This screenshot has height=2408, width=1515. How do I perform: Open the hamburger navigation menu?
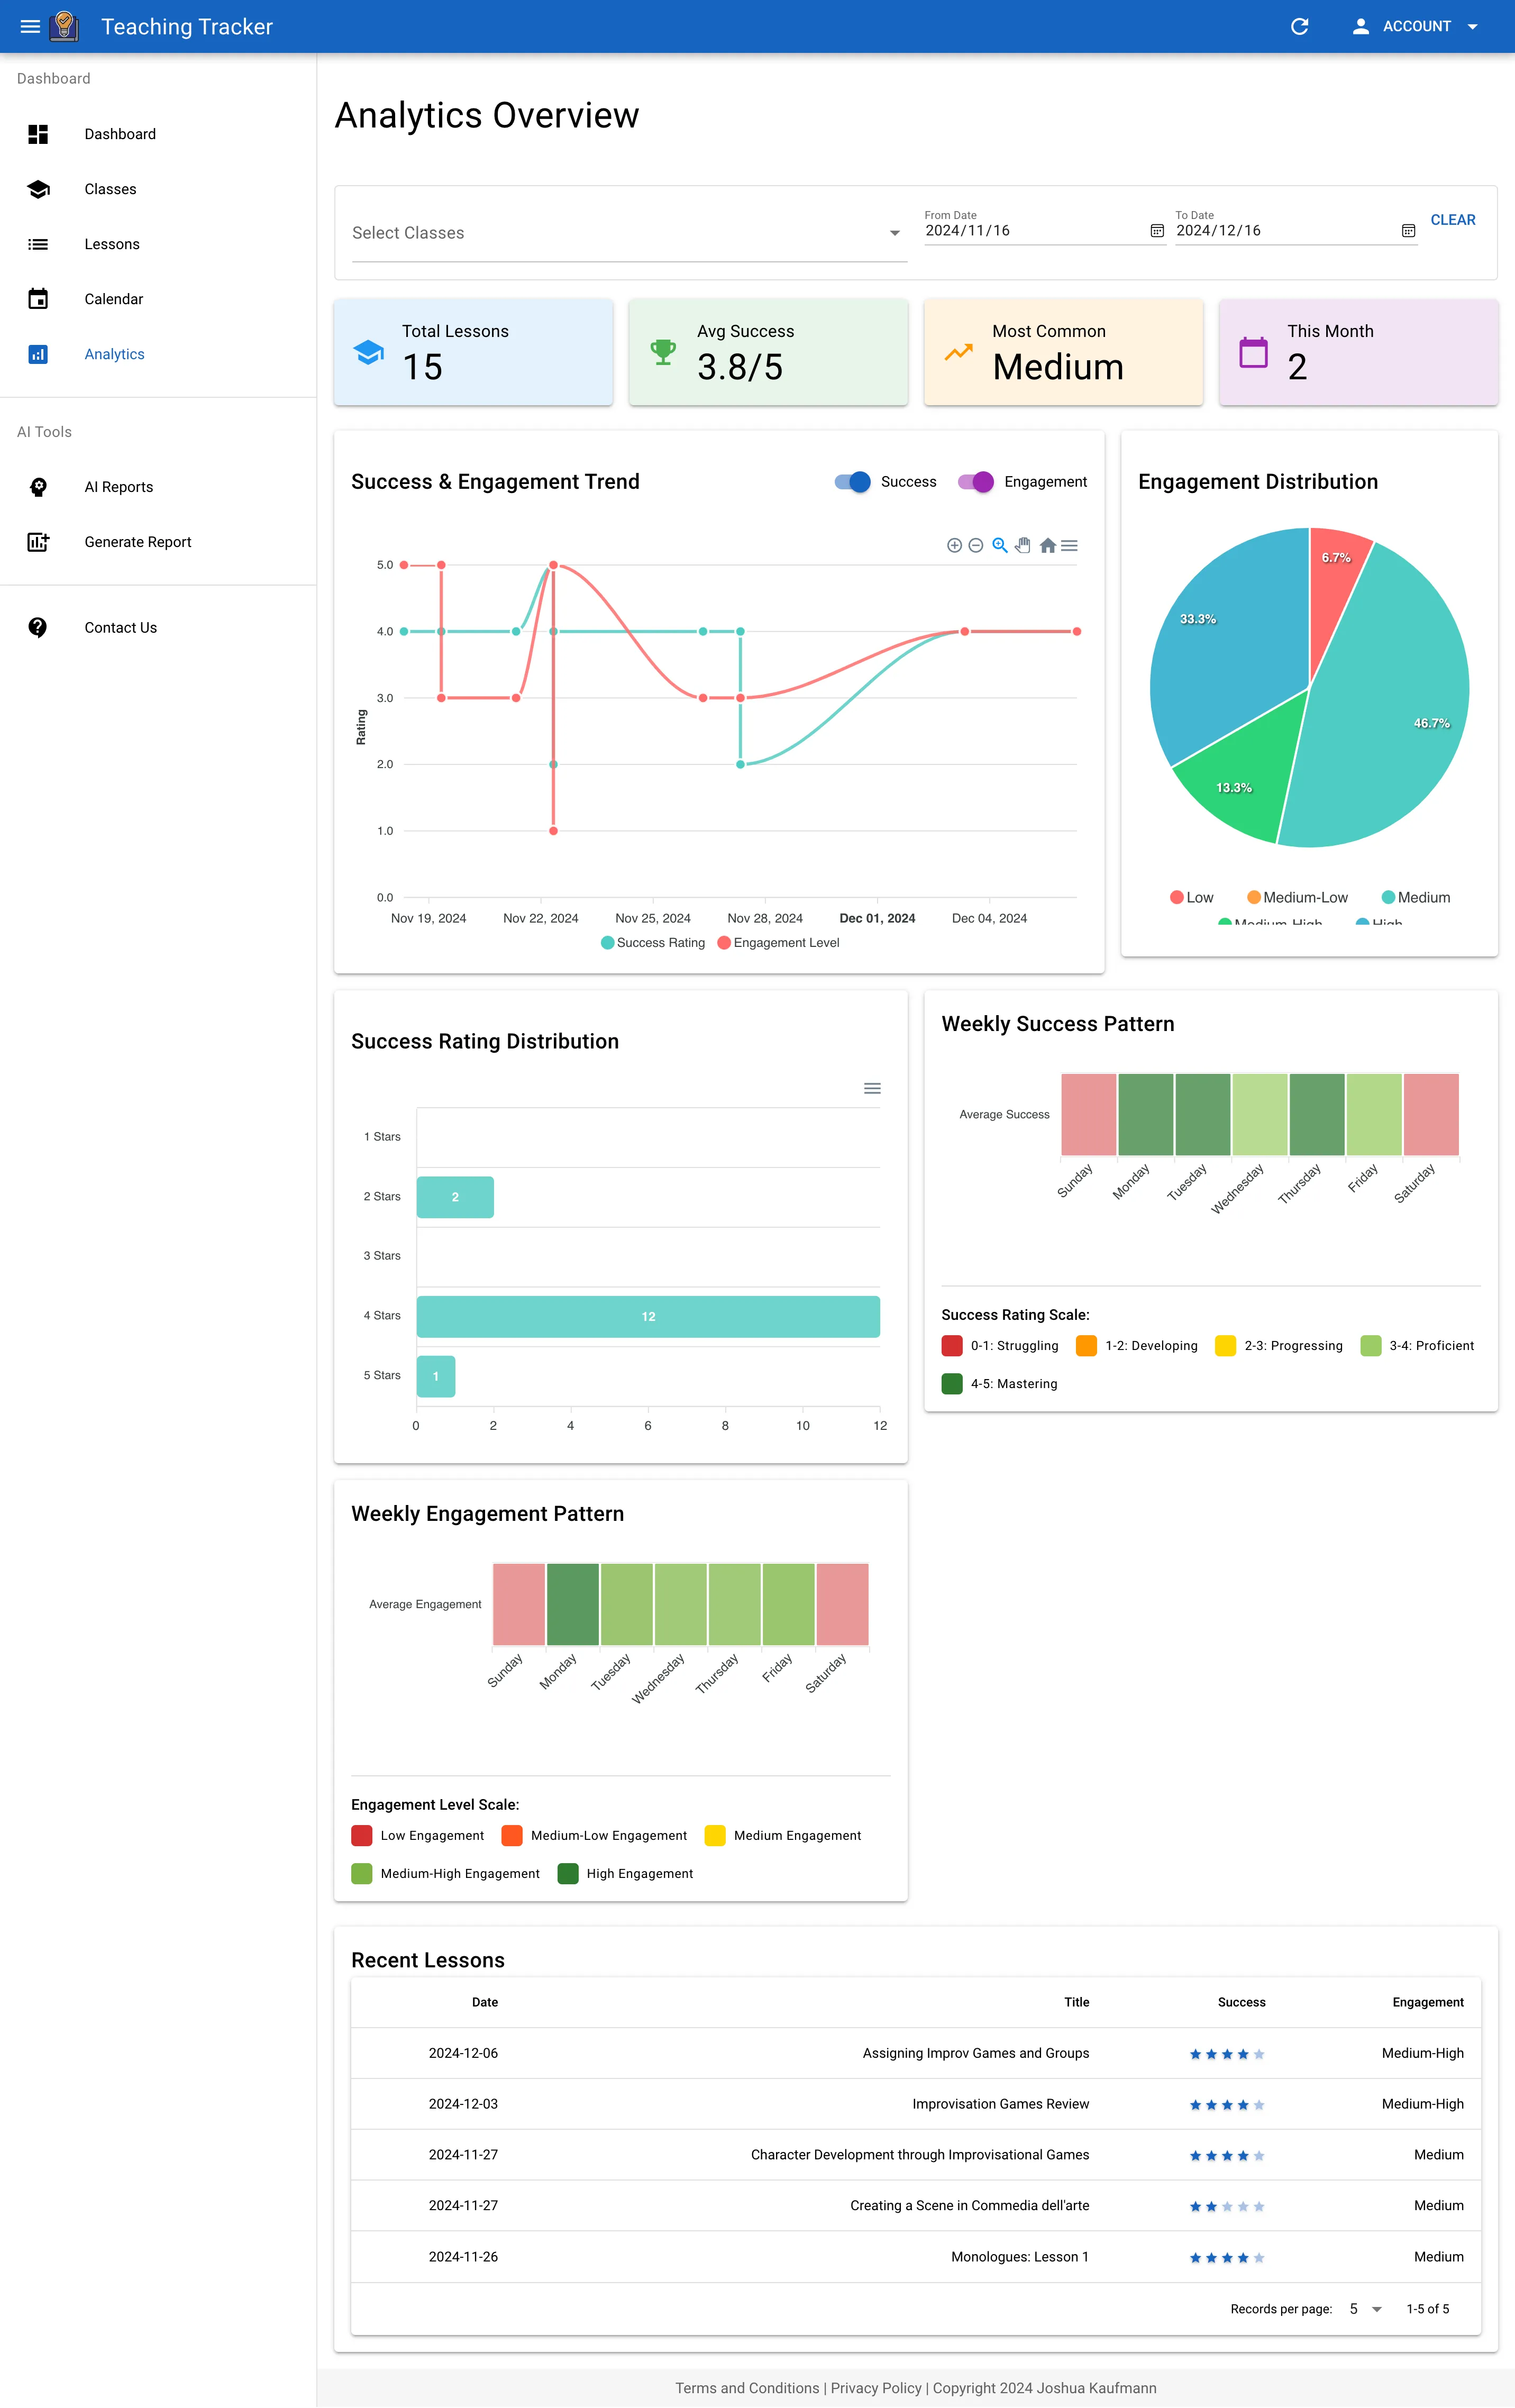click(30, 27)
